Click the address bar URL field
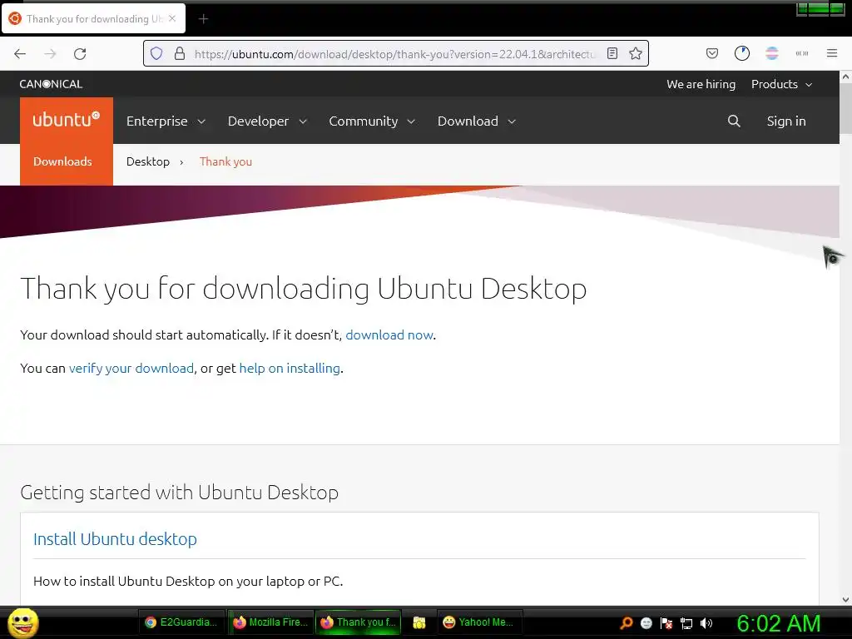 [394, 54]
